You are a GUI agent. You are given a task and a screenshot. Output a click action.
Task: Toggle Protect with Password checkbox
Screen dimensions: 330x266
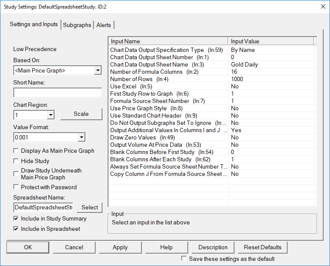pos(16,187)
